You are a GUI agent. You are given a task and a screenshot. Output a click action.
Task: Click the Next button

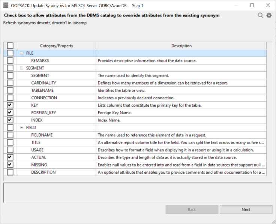click(246, 209)
